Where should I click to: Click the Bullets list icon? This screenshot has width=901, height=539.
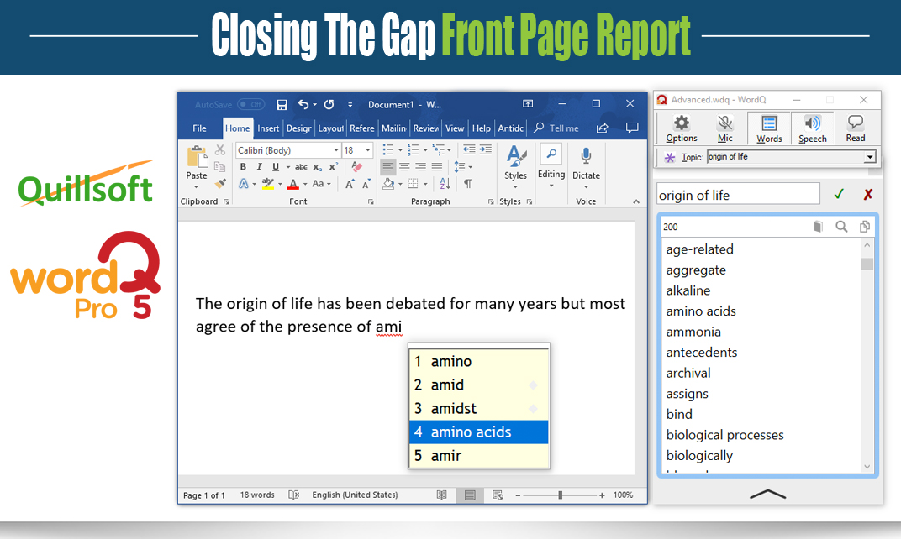pyautogui.click(x=387, y=149)
